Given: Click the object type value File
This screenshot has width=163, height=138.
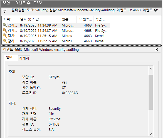Looking at the screenshot, I should coord(51,114).
